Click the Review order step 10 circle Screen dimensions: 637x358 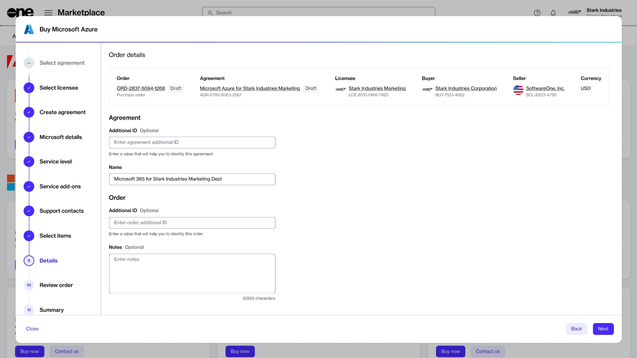pyautogui.click(x=29, y=285)
